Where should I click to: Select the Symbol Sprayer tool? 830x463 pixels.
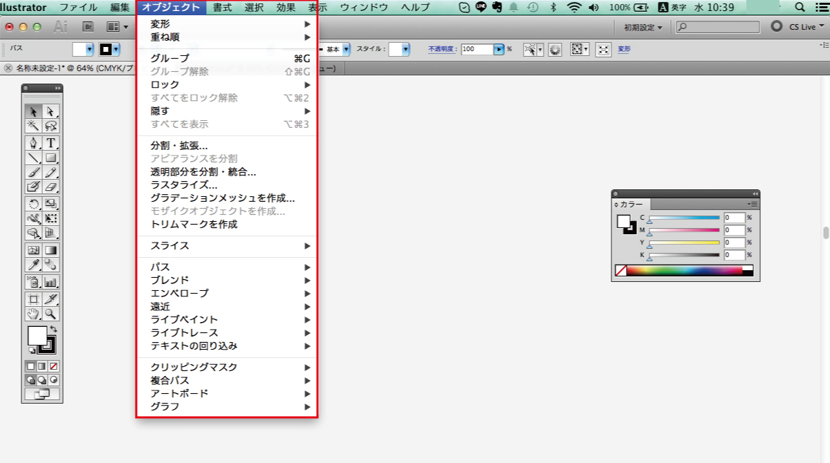33,282
